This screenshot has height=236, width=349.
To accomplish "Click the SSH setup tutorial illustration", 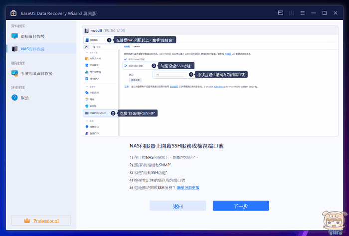I will pos(210,81).
